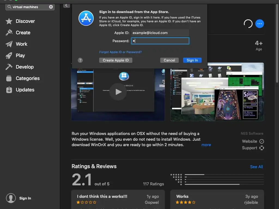
Task: Open the developer Website link
Action: click(x=250, y=142)
